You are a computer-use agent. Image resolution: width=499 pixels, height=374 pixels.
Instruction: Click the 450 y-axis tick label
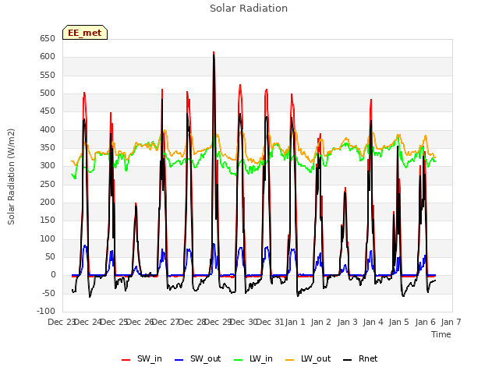48,111
